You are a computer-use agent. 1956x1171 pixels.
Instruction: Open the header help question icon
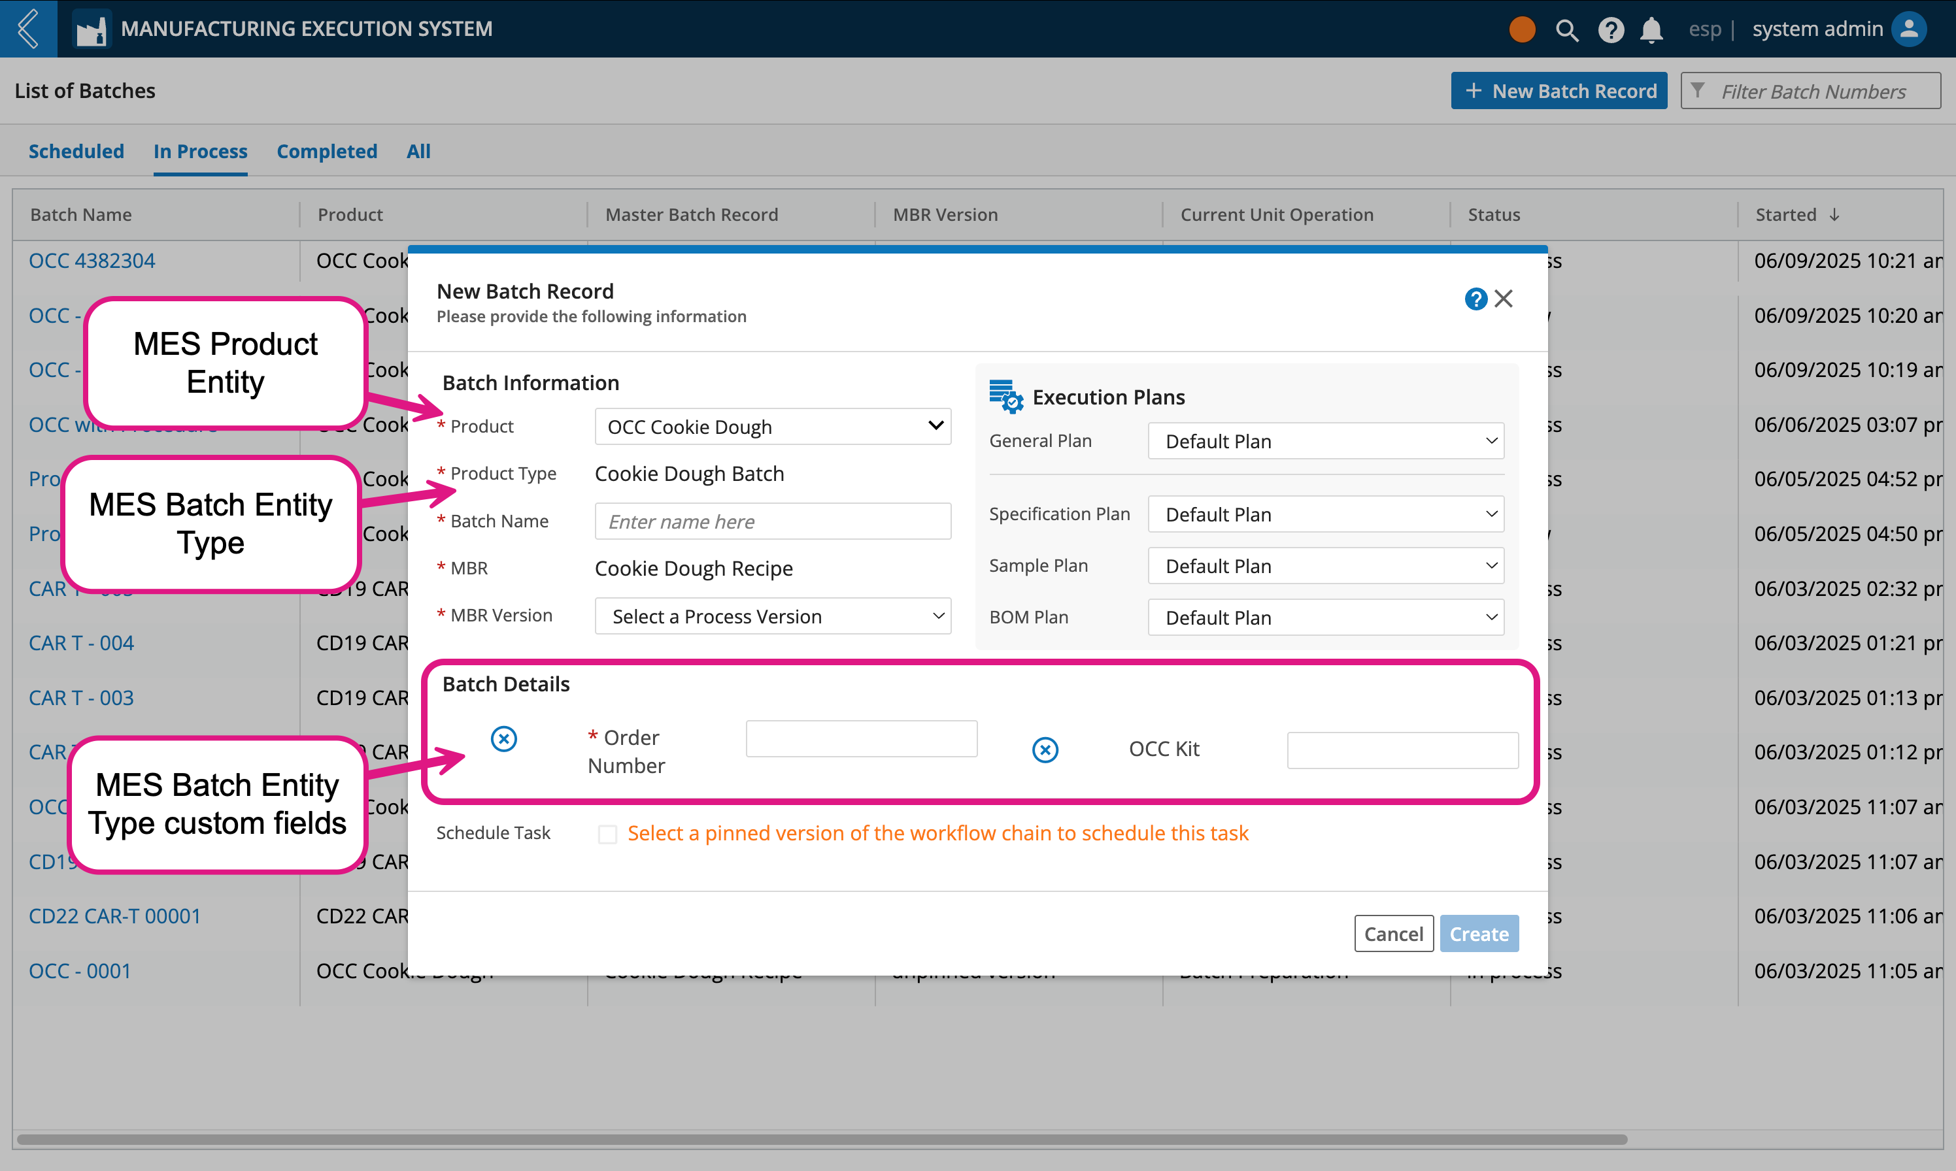1610,30
